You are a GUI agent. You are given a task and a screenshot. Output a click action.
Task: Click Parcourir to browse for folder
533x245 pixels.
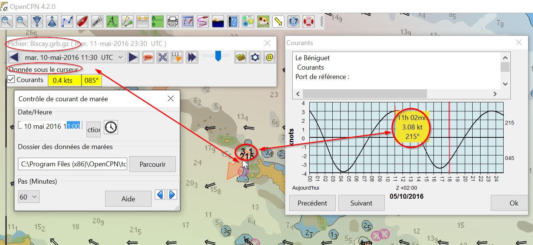[152, 164]
